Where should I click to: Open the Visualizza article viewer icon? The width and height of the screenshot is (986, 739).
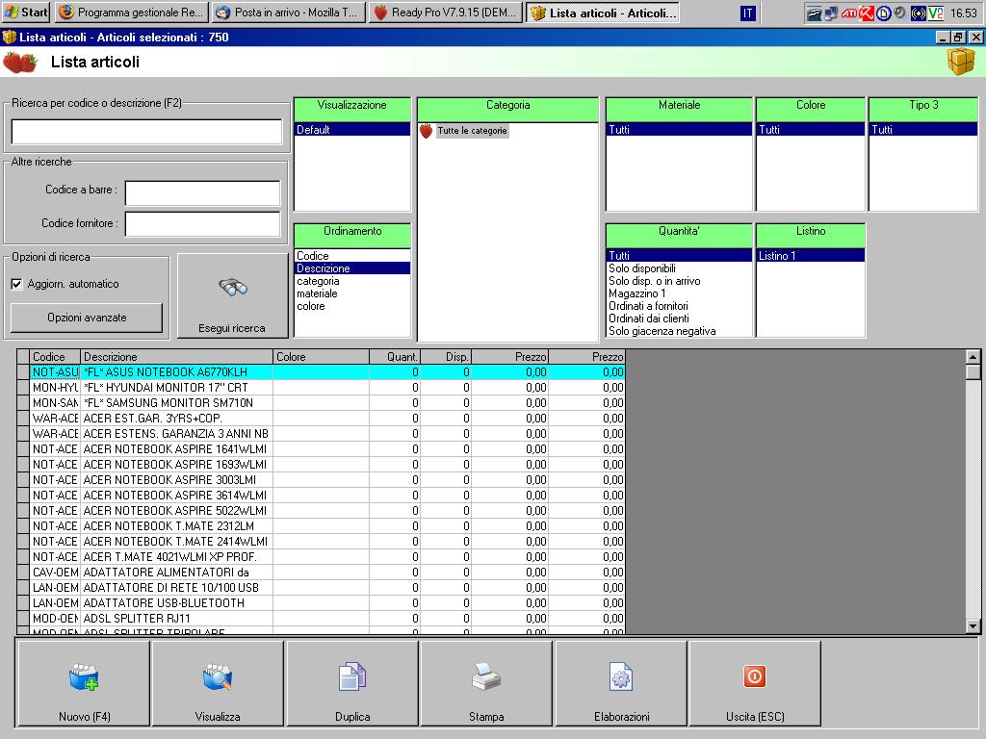click(x=218, y=678)
